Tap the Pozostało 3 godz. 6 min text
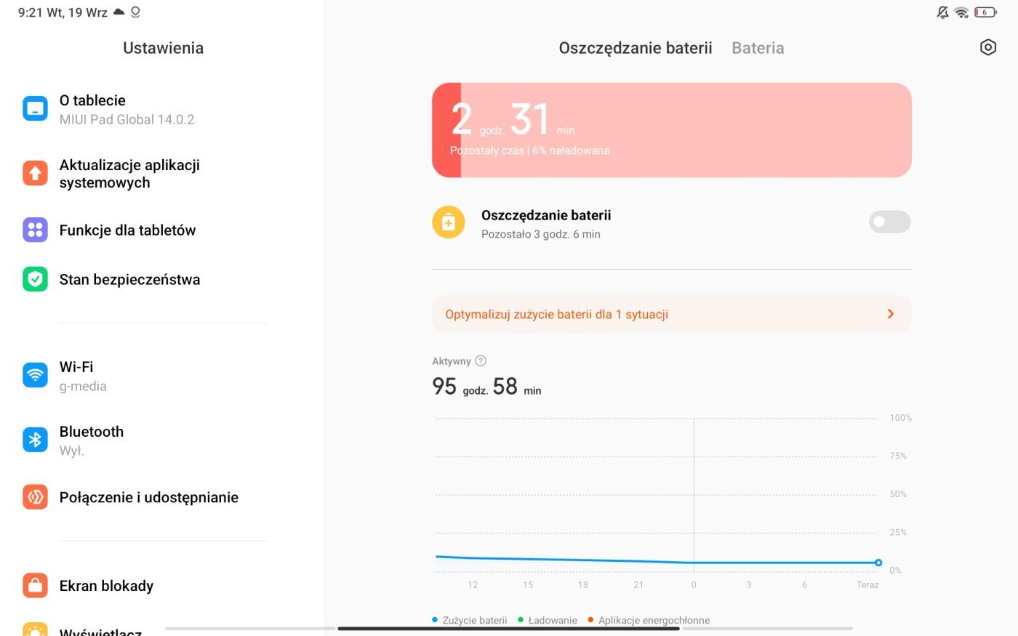The image size is (1018, 636). click(541, 234)
